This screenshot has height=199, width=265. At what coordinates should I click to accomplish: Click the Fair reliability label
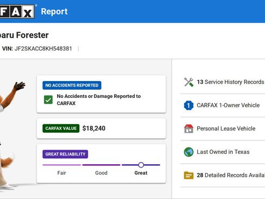pyautogui.click(x=62, y=173)
